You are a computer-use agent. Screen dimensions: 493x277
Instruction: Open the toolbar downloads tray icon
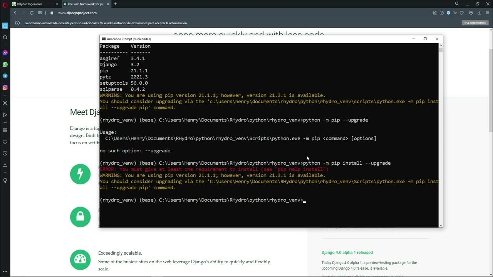click(x=479, y=13)
